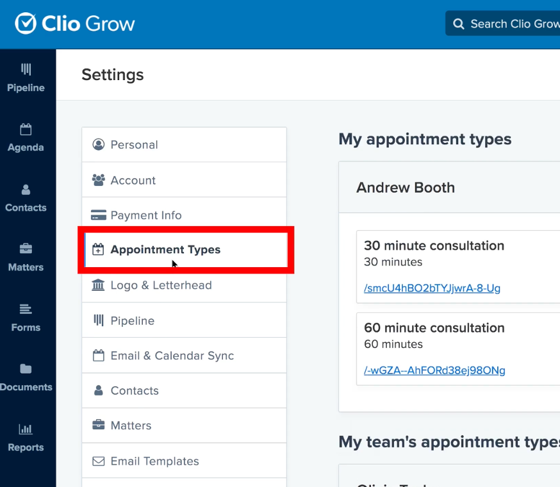The height and width of the screenshot is (487, 560).
Task: Select the Matters briefcase sidebar icon
Action: click(26, 249)
